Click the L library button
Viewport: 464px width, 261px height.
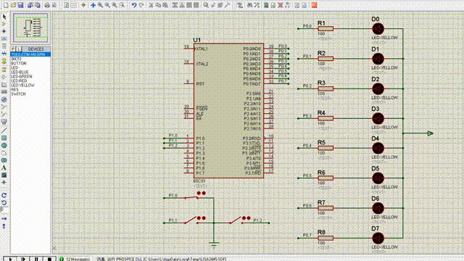pos(19,49)
